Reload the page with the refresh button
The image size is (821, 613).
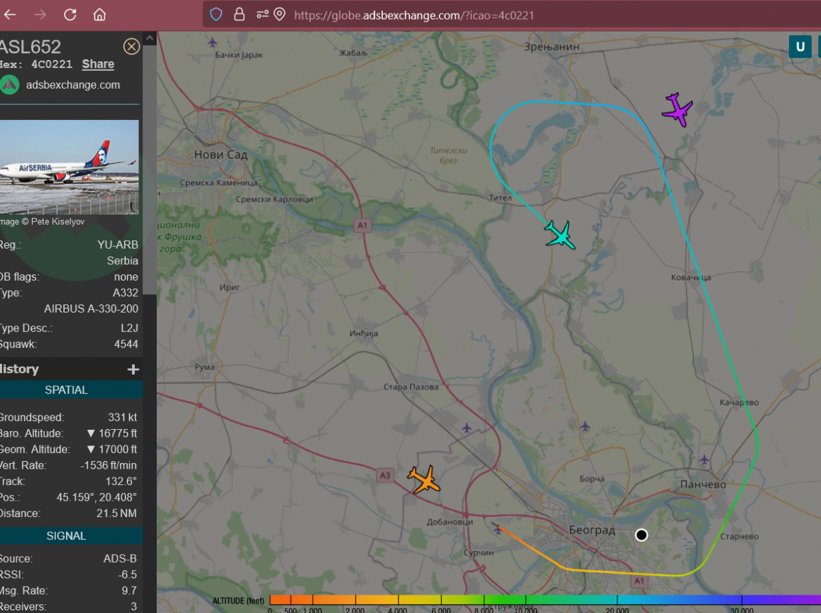[x=69, y=14]
